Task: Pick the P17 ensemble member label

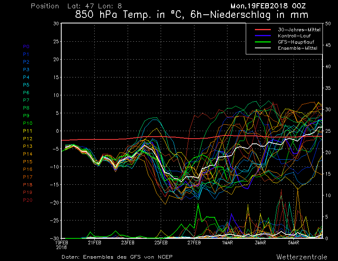Action: 27,177
